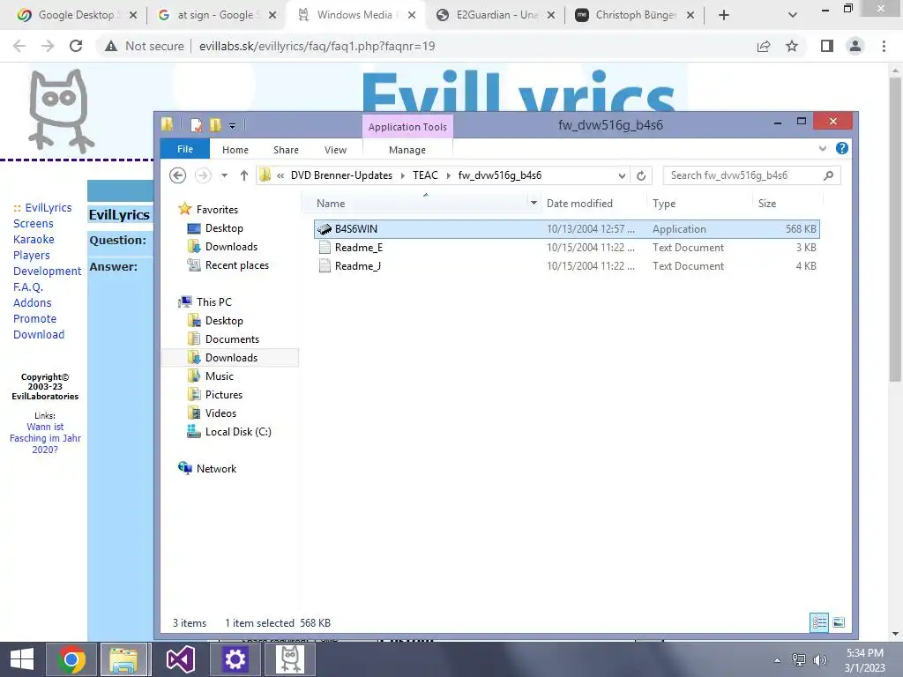Open File Explorer Help question mark icon
Screen dimensions: 903x677
[x=842, y=148]
